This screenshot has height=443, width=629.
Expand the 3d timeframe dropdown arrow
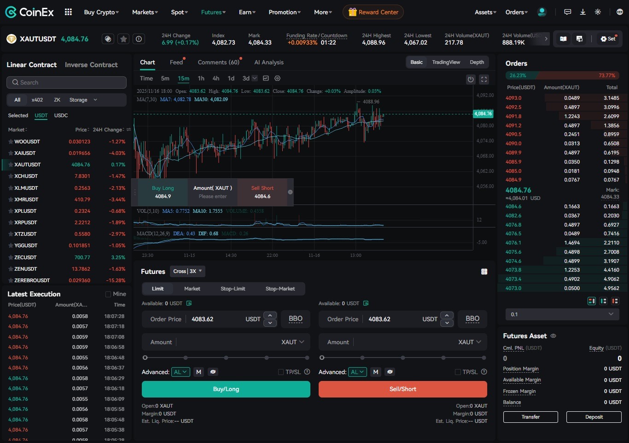coord(255,79)
